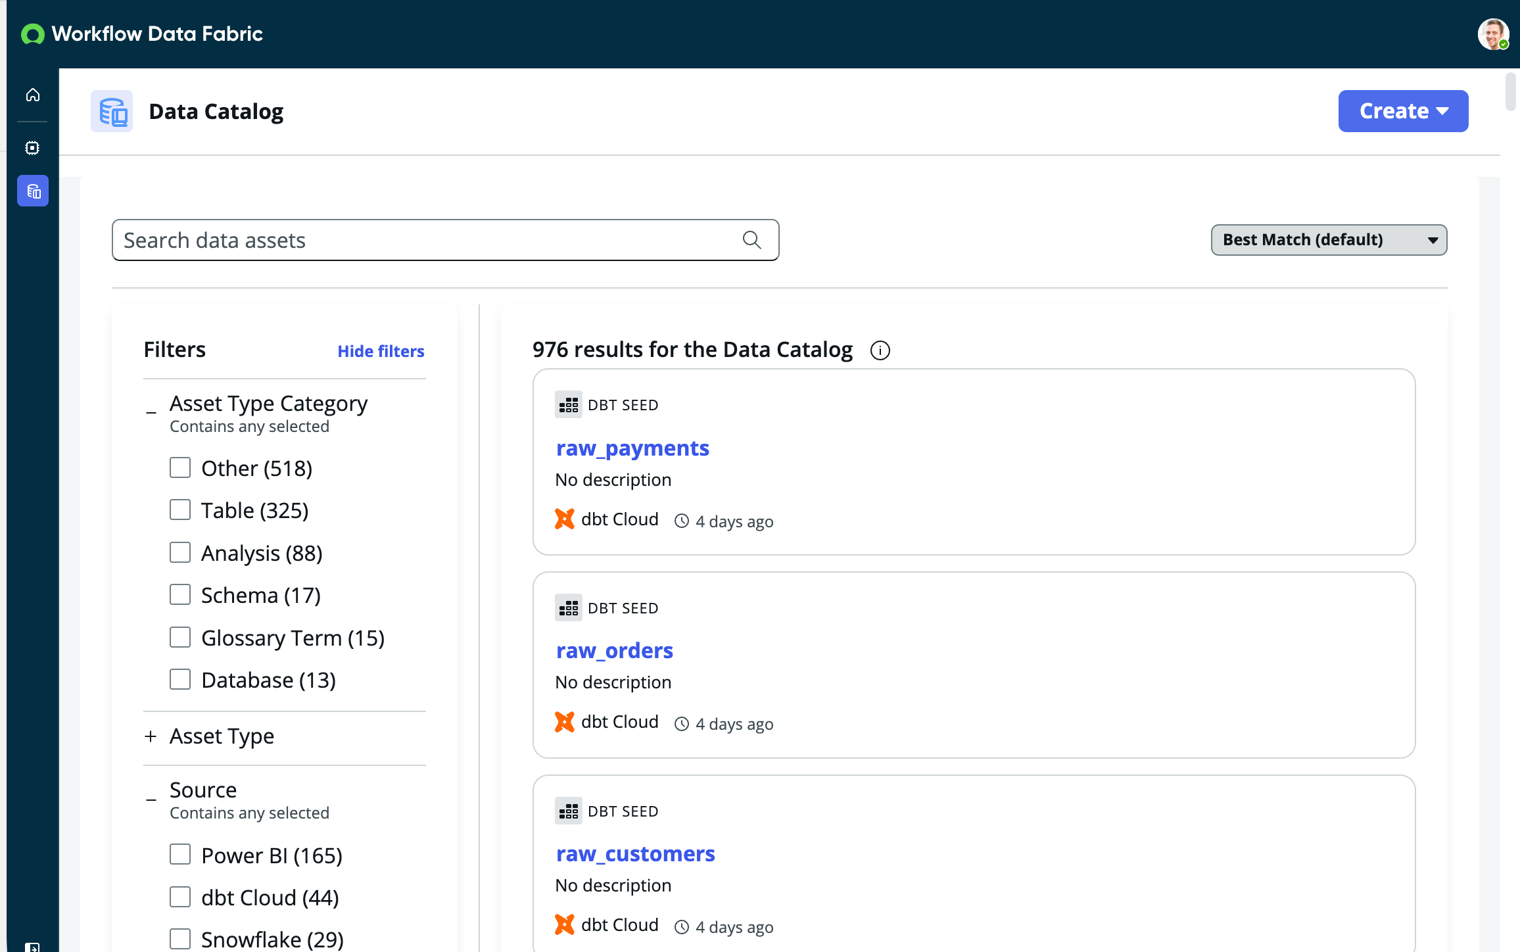Click the Data Catalog header icon
Image resolution: width=1520 pixels, height=952 pixels.
pyautogui.click(x=112, y=111)
